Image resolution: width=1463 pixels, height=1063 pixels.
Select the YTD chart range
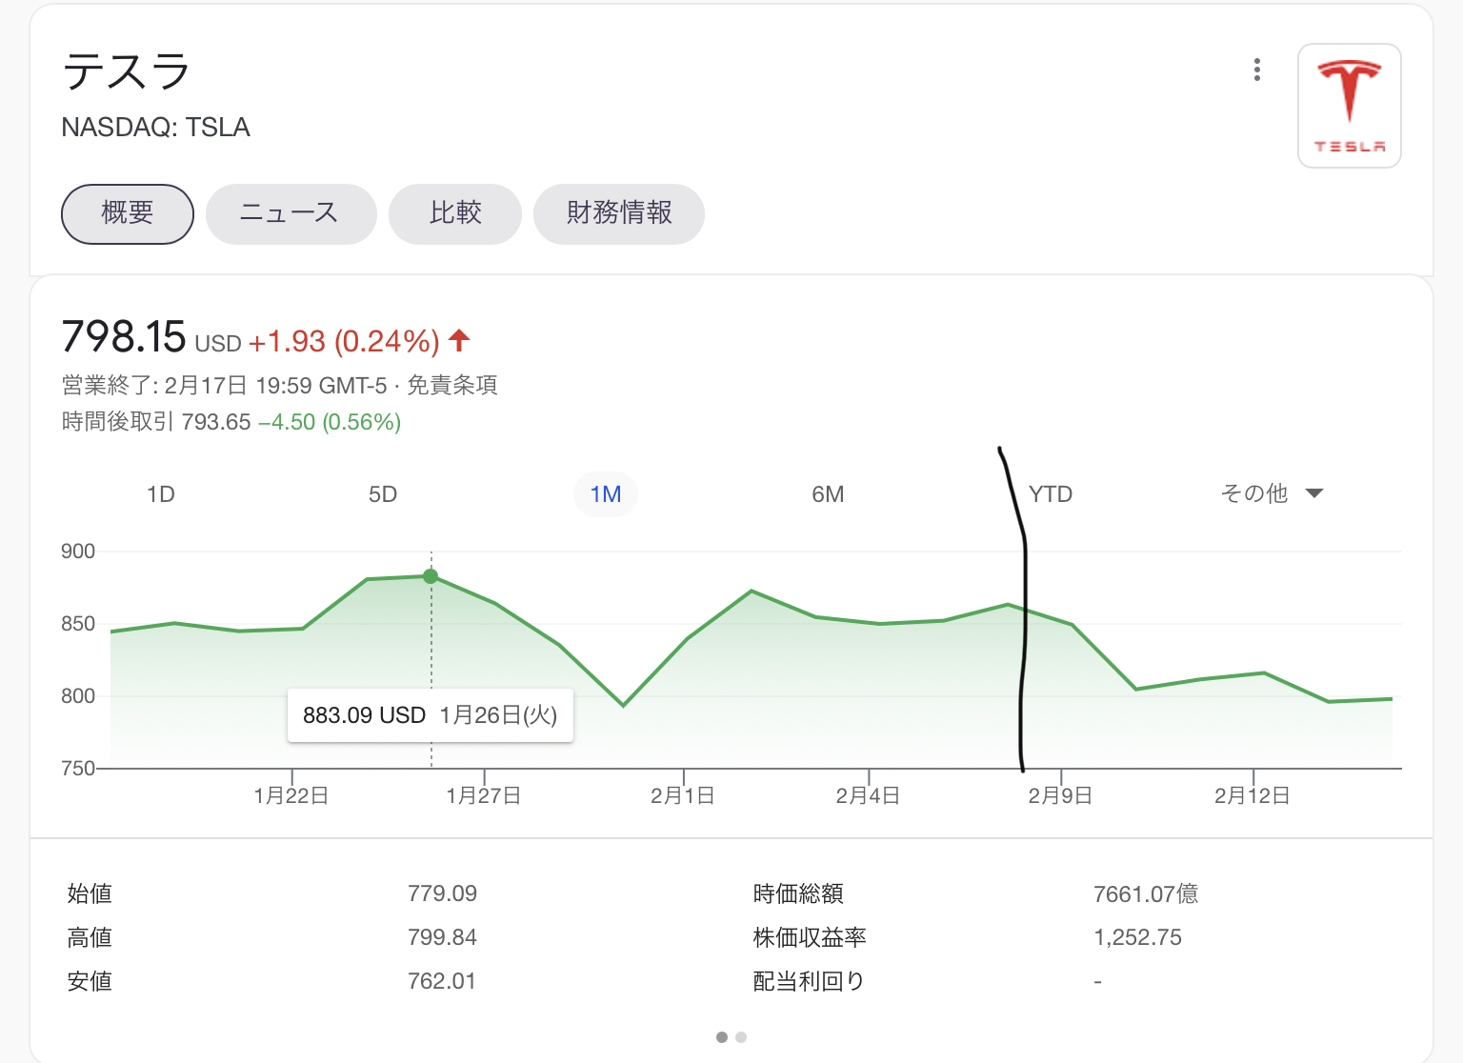[1051, 494]
